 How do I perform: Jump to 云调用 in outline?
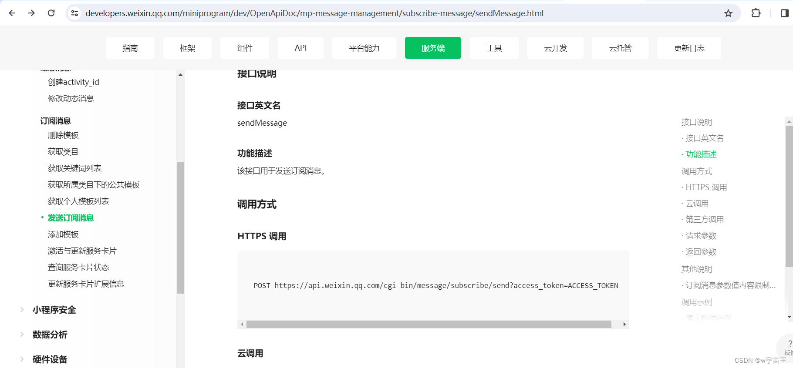(x=697, y=204)
